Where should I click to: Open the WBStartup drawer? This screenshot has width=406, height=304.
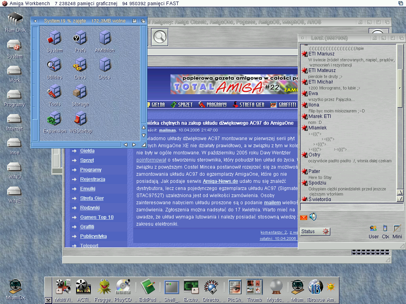click(80, 123)
